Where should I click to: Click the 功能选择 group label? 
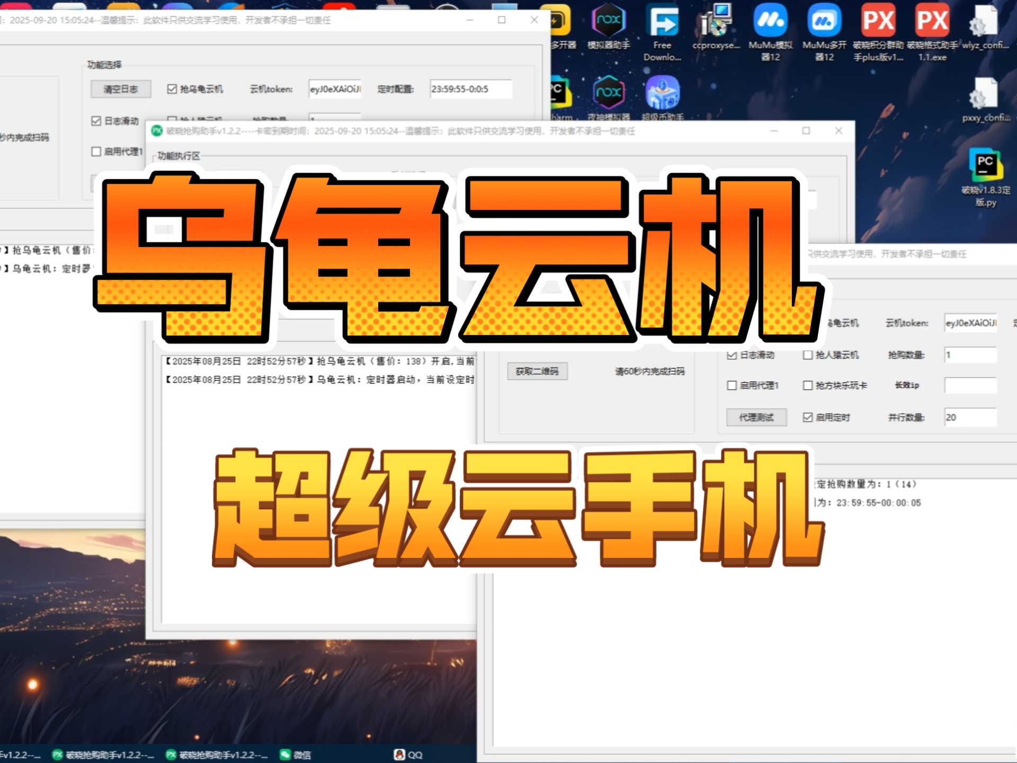104,65
